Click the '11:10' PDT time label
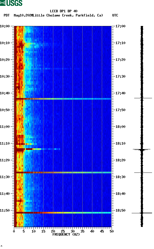Image resolution: width=154 pixels, height=249 pixels. click(x=5, y=143)
